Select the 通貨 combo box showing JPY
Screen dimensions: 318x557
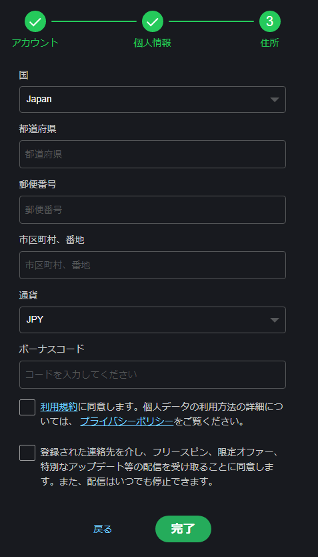coord(153,320)
